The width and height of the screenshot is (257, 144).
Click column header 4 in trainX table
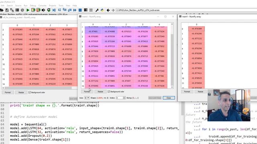(x=159, y=24)
